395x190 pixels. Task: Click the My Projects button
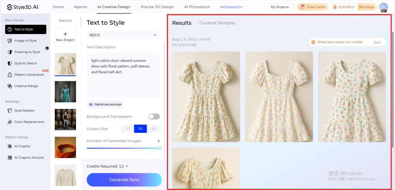pos(280,7)
